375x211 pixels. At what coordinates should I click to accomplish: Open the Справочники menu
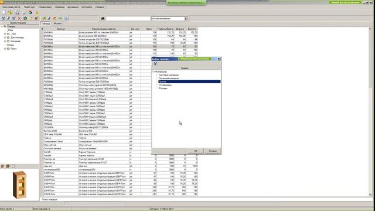[45, 7]
